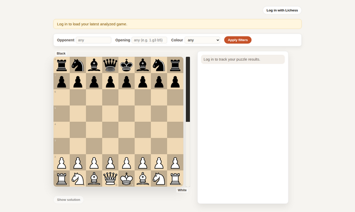
Task: Select the black rook on h8
Action: (x=175, y=65)
